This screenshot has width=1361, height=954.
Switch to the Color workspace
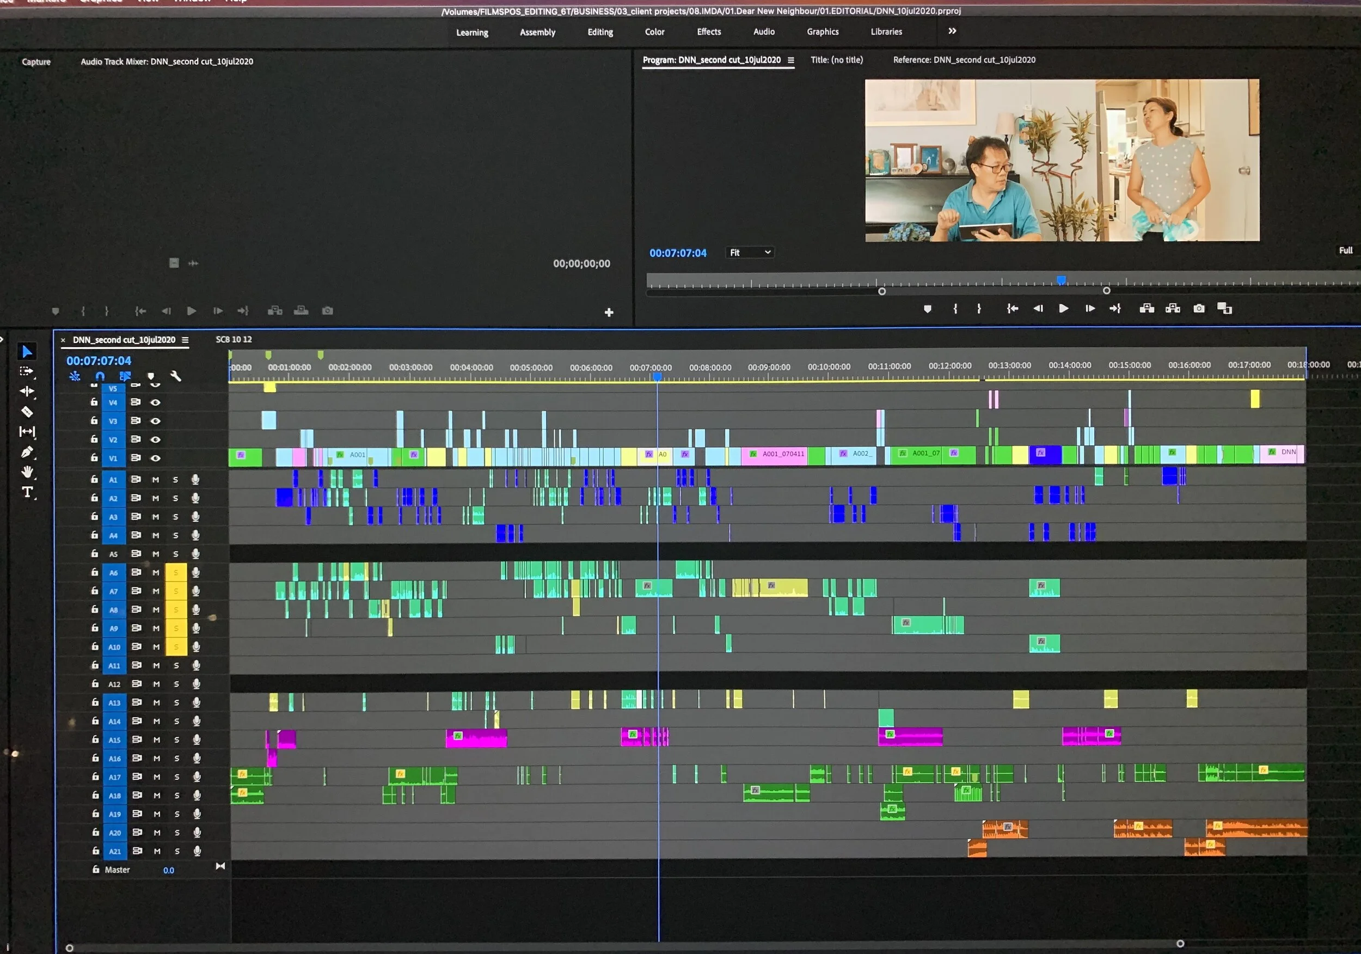click(x=654, y=32)
